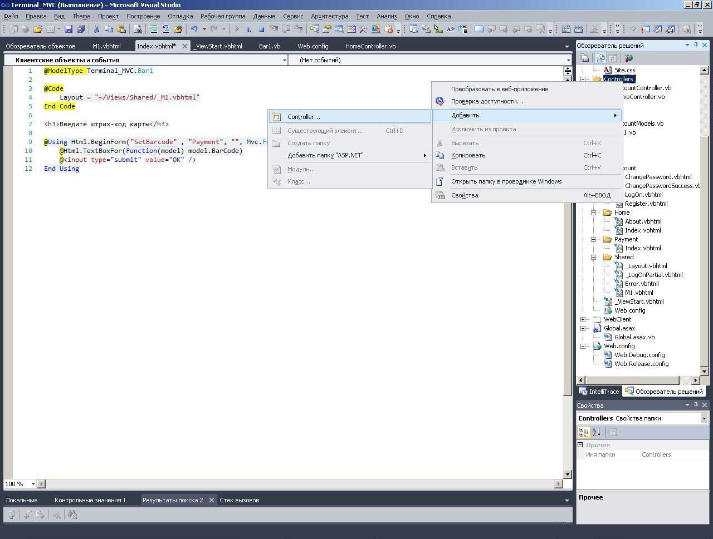
Task: Save the current file with the floppy icon
Action: point(69,29)
